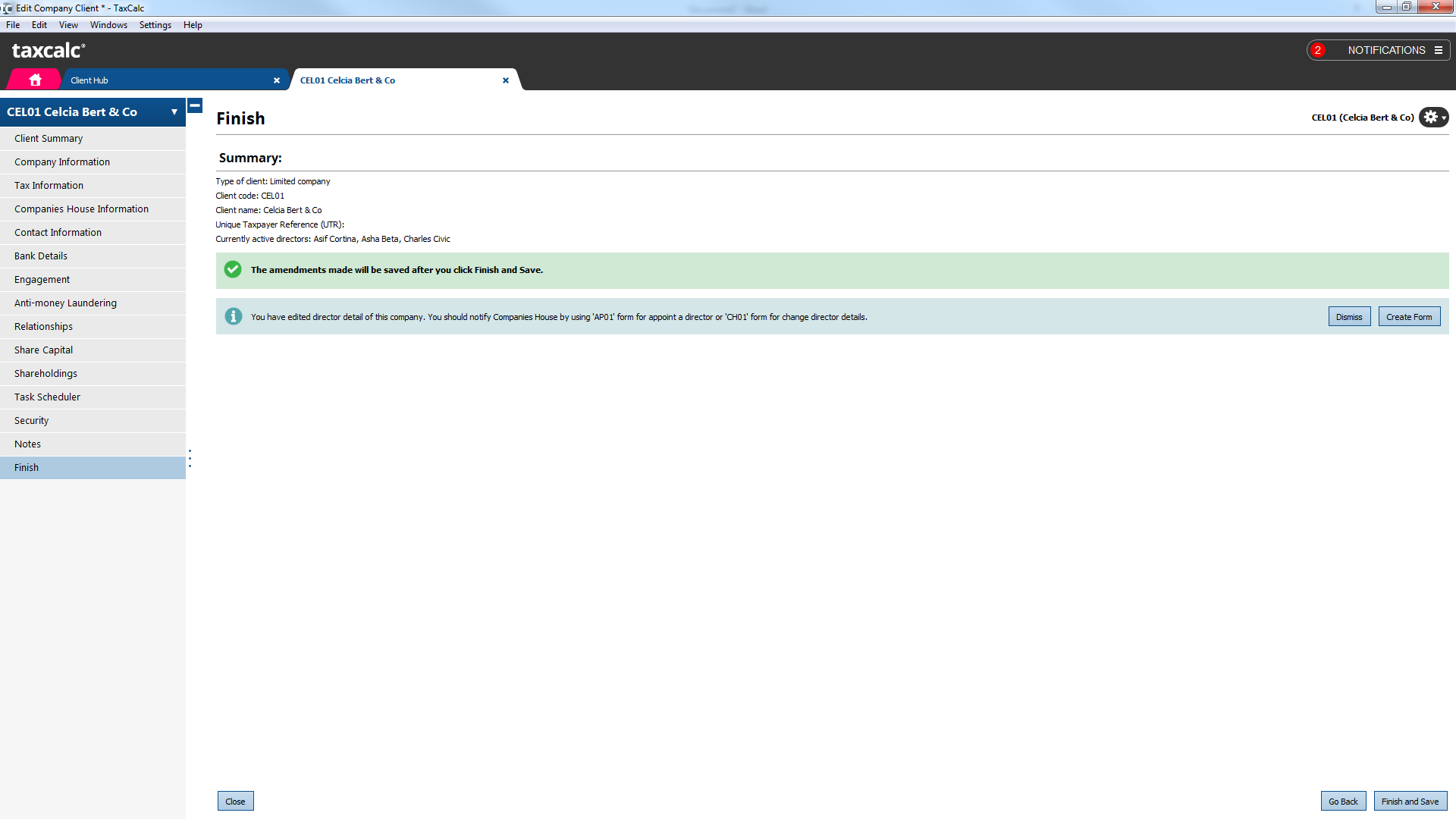
Task: Click the green checkmark icon
Action: click(233, 269)
